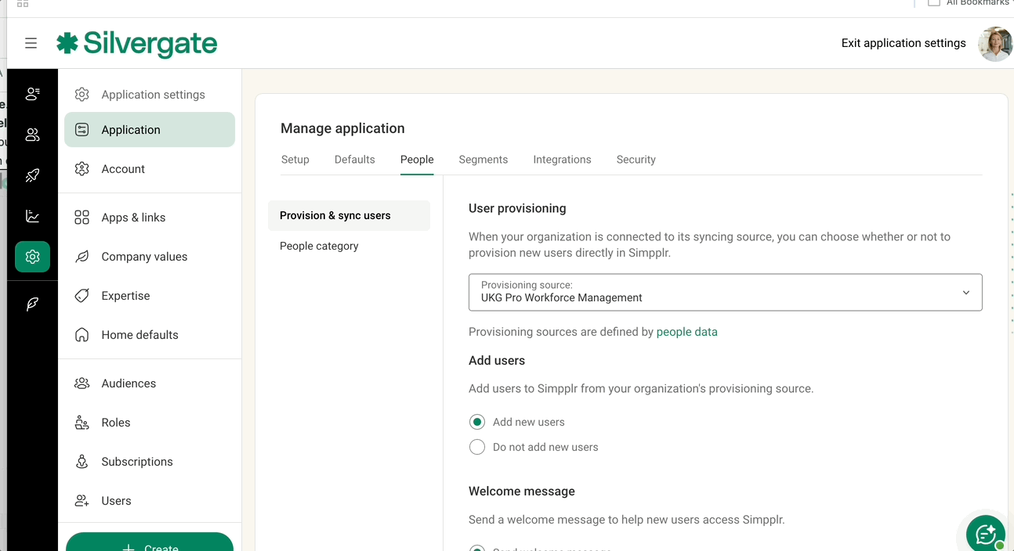This screenshot has height=551, width=1014.
Task: Open the People category section
Action: pyautogui.click(x=319, y=245)
